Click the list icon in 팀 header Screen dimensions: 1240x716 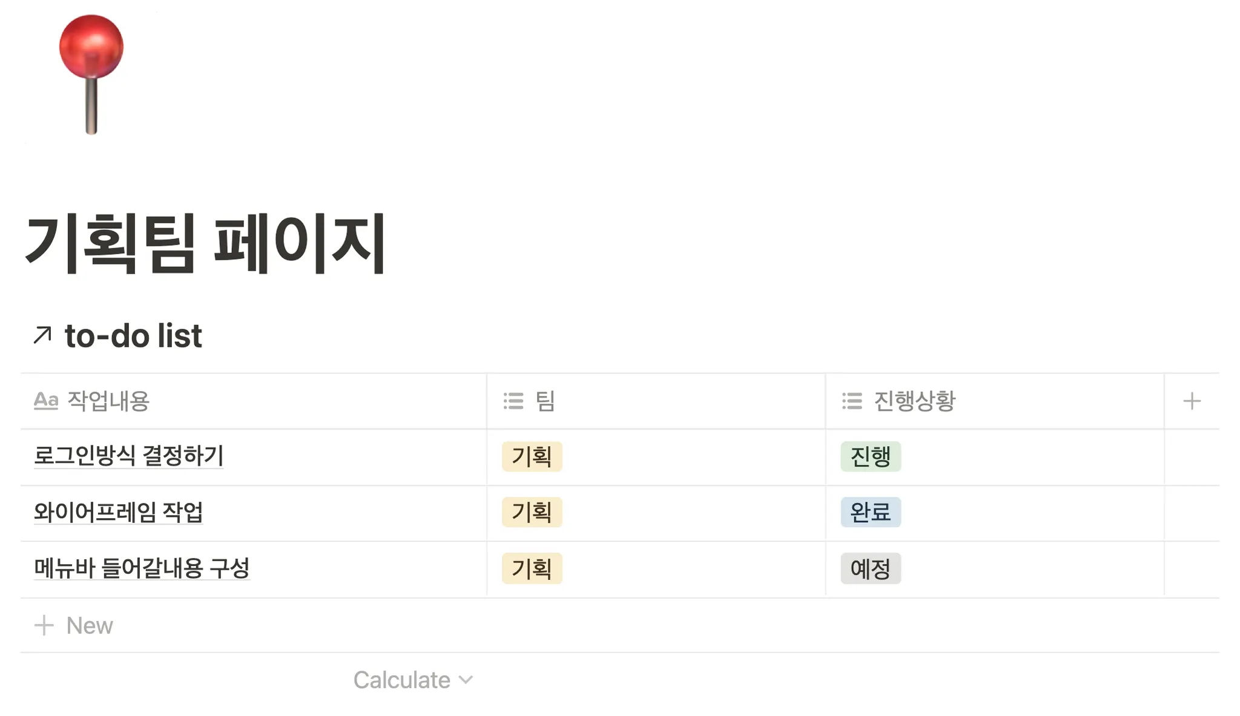(x=513, y=401)
